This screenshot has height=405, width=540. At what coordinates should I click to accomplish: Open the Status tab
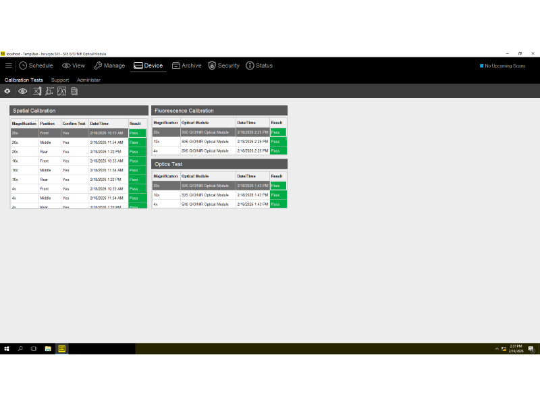259,65
